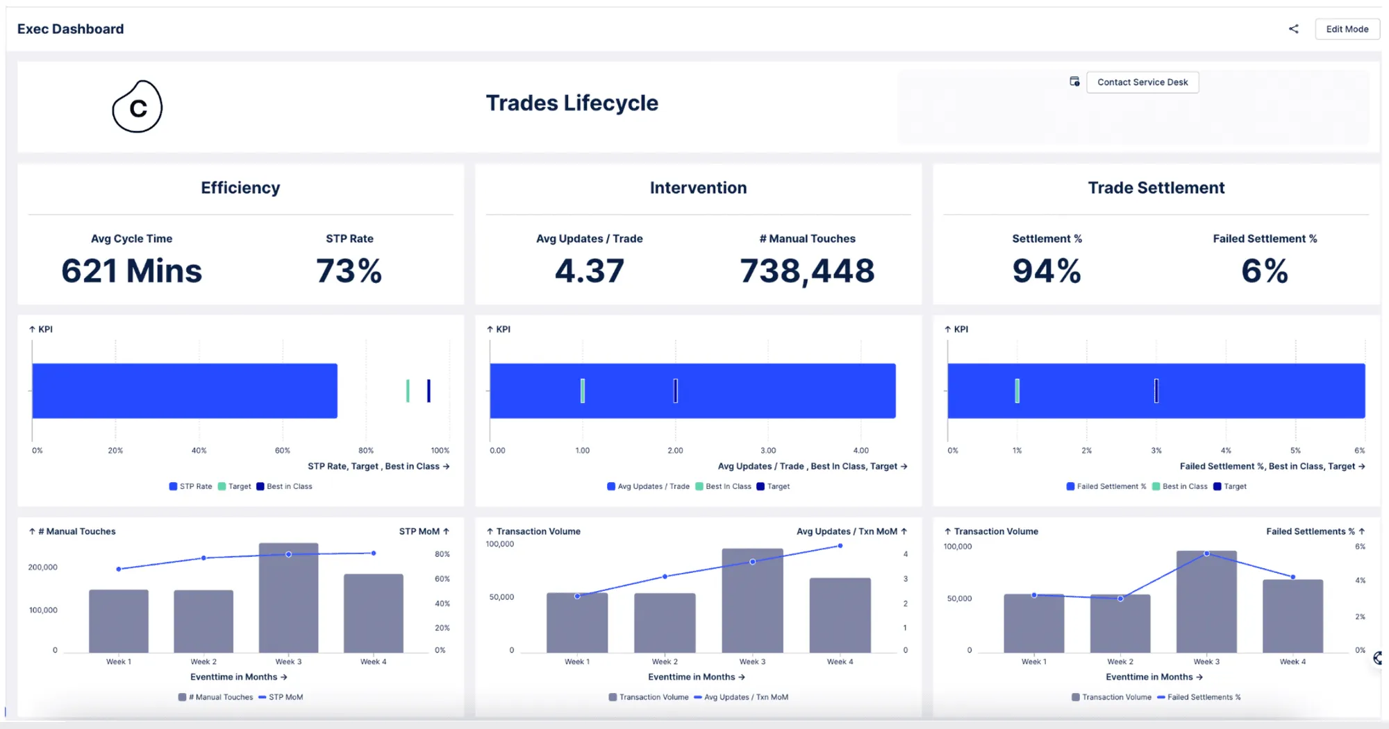Viewport: 1389px width, 729px height.
Task: Click the green Target marker in STP Rate KPI
Action: pyautogui.click(x=408, y=391)
